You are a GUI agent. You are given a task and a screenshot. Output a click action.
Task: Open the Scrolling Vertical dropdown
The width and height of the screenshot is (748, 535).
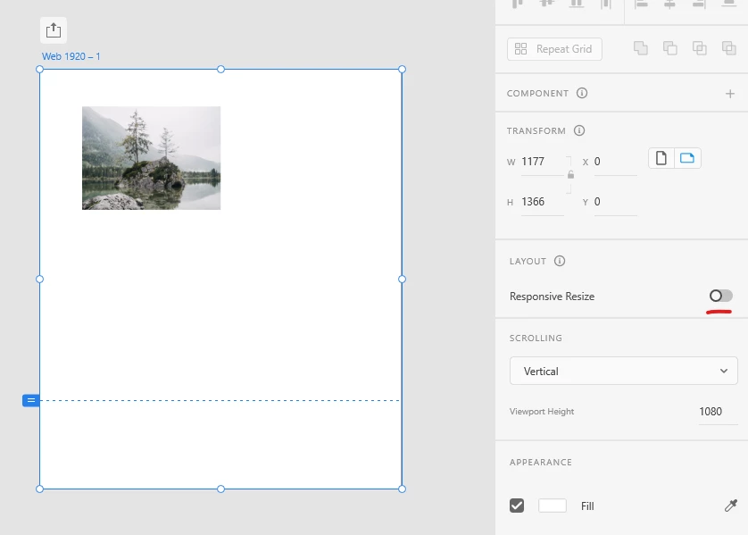(624, 371)
